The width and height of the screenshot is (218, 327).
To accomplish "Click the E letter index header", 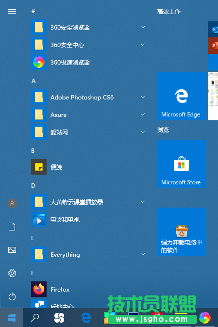I will tap(33, 238).
